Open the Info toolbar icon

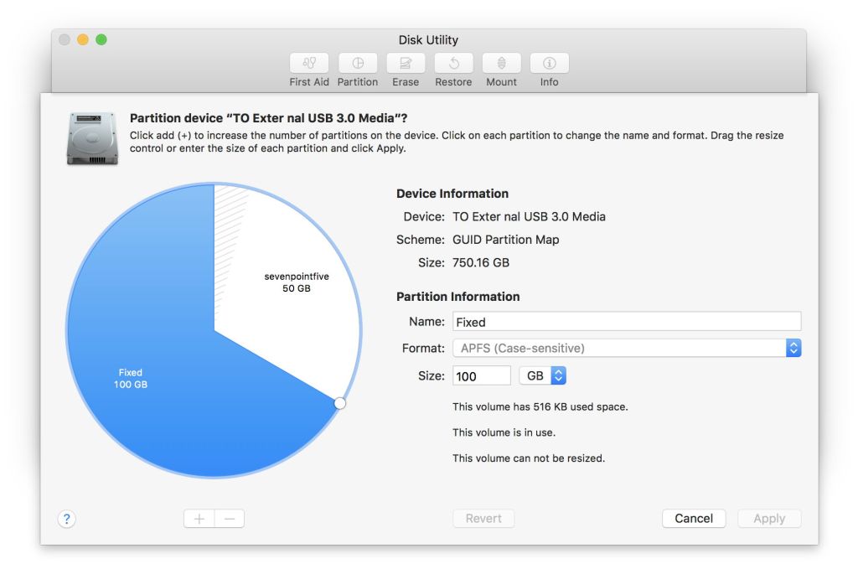[549, 64]
